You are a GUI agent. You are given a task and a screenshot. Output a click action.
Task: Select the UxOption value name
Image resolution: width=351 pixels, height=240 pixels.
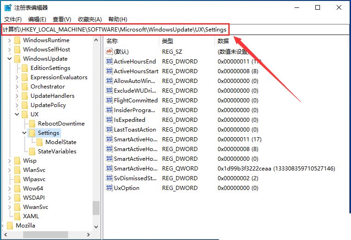126,188
